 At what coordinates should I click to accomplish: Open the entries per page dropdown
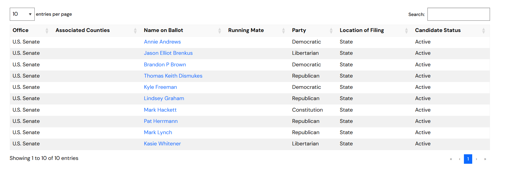22,14
